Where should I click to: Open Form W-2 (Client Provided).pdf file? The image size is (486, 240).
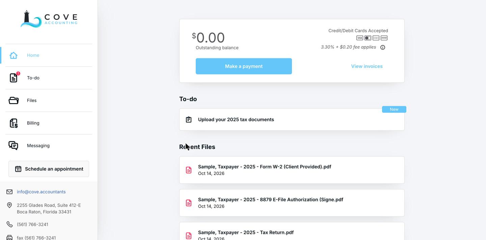tap(292, 170)
